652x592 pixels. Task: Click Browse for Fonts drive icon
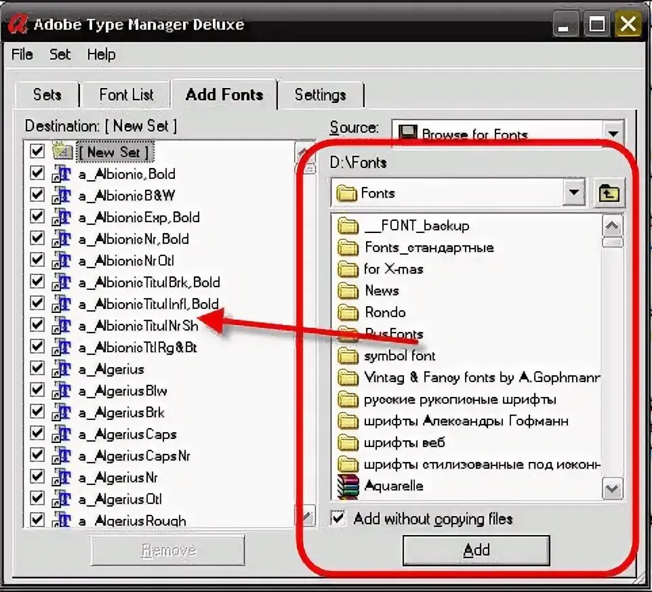pos(407,133)
